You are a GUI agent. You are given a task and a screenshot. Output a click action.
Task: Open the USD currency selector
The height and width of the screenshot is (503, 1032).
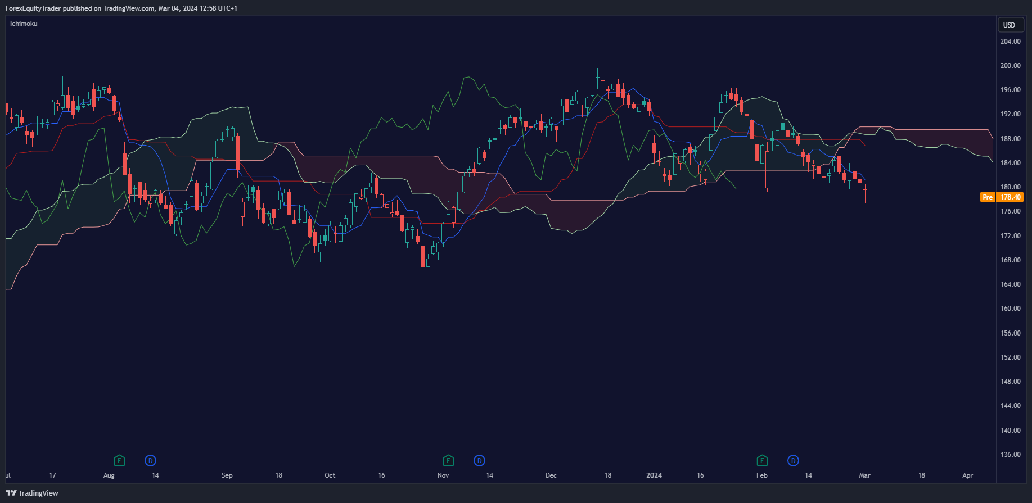(1010, 25)
